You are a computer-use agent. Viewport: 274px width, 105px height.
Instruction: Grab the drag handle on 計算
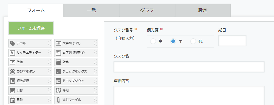(x=95, y=62)
